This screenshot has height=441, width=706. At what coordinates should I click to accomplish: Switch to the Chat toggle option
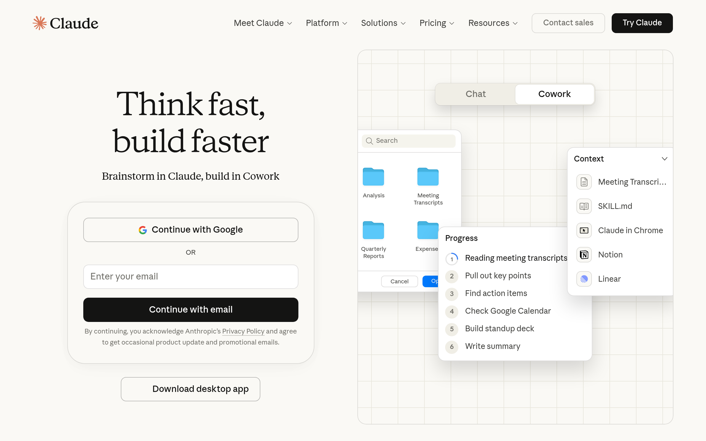pyautogui.click(x=475, y=94)
